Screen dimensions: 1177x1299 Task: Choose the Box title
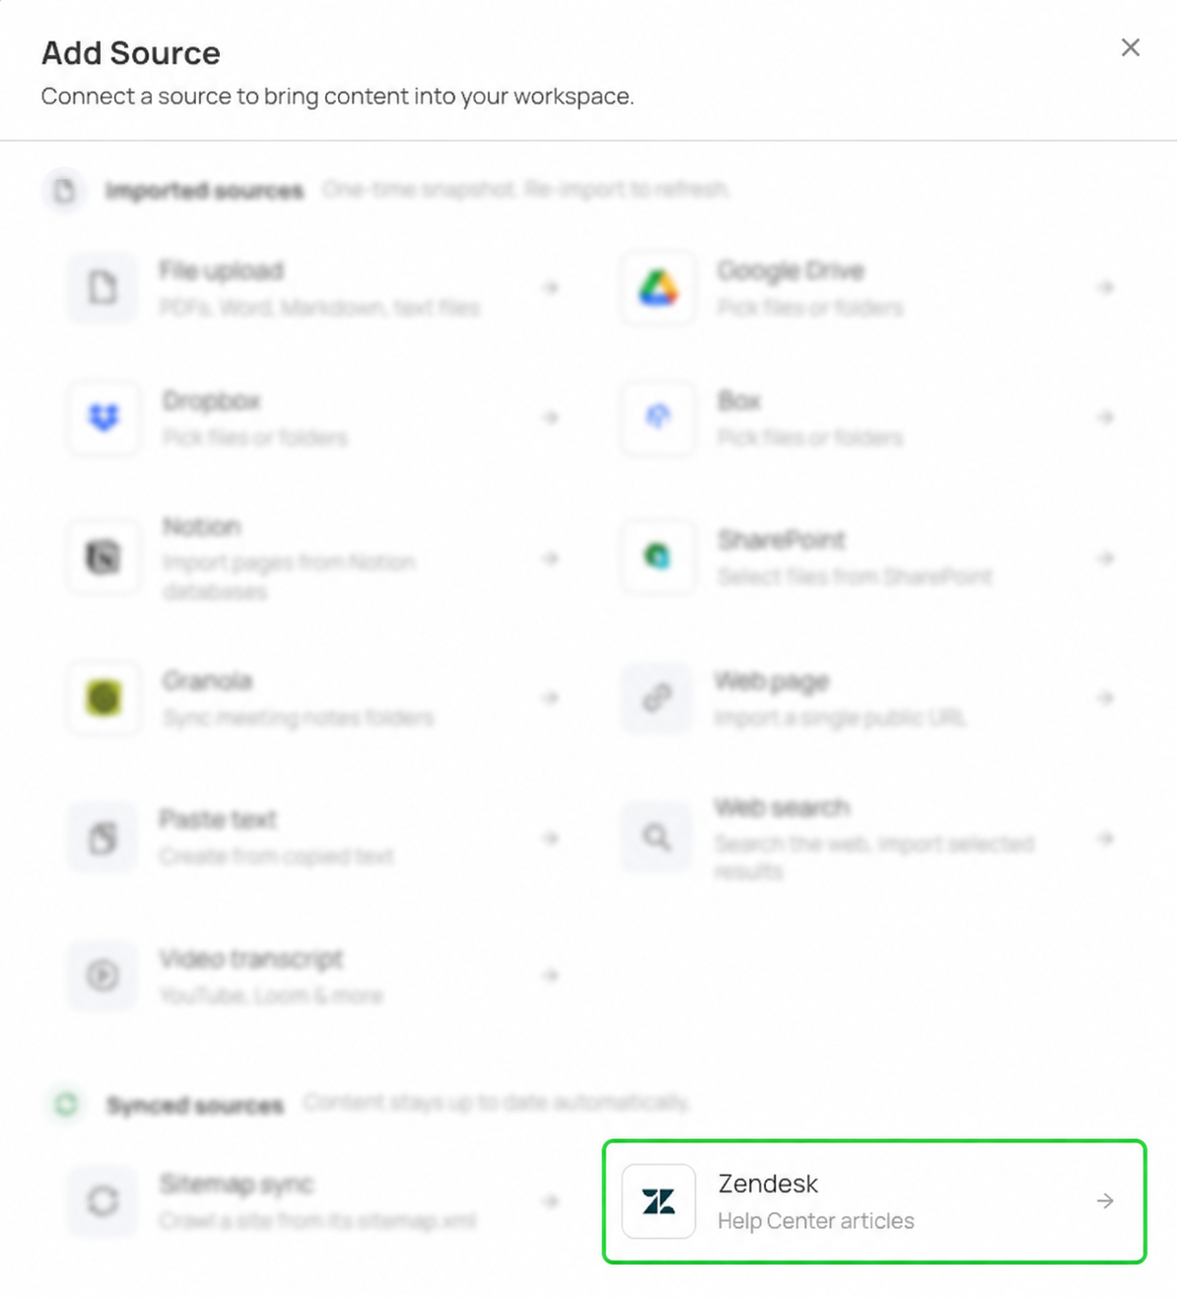(x=739, y=400)
